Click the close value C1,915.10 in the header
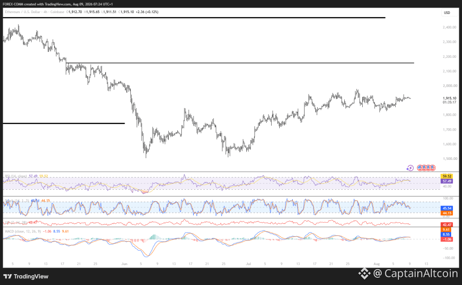 [x=126, y=12]
